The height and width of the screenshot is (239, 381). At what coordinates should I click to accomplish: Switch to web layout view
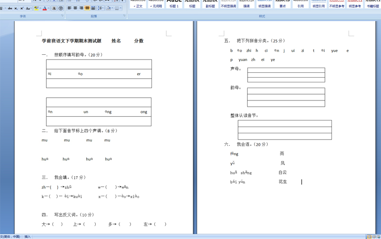pos(379,237)
